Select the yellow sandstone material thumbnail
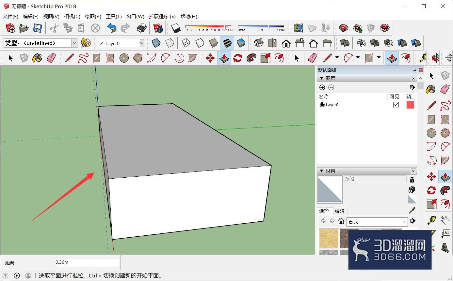The image size is (453, 281). click(329, 238)
